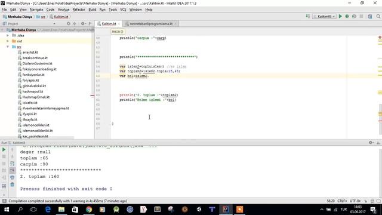Open the Navigate menu

click(x=36, y=10)
